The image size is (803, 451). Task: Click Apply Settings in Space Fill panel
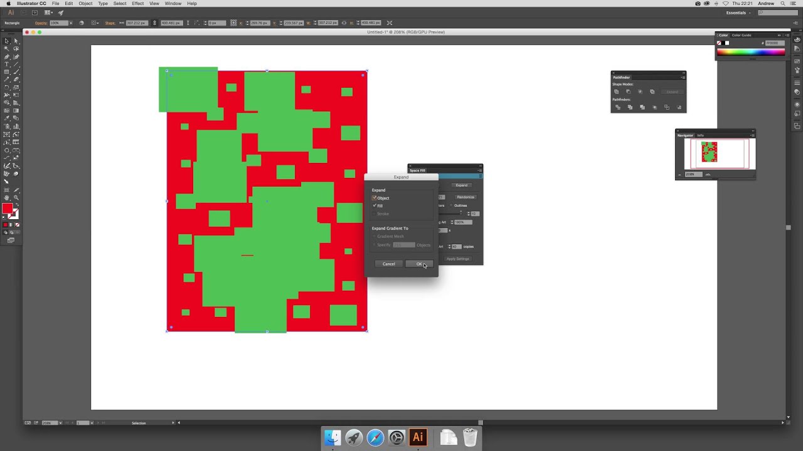[x=457, y=259]
